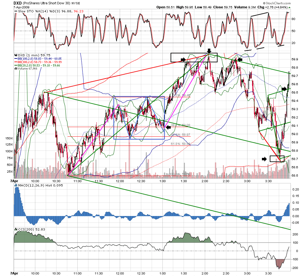Click the bar icon before Volume 67,966

(16, 68)
